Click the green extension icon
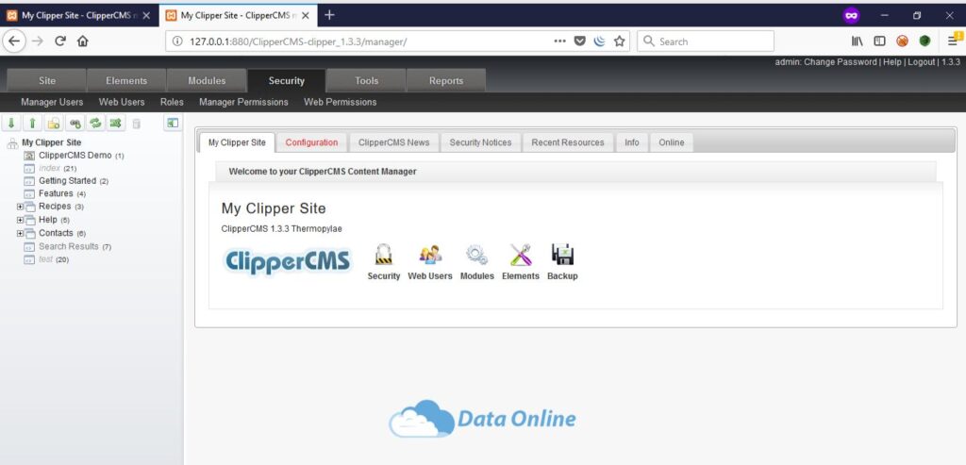 pyautogui.click(x=924, y=42)
